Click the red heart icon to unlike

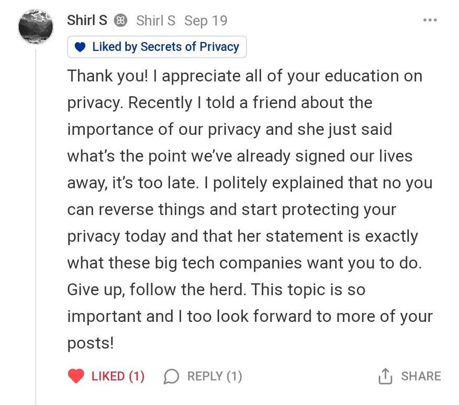tap(76, 376)
